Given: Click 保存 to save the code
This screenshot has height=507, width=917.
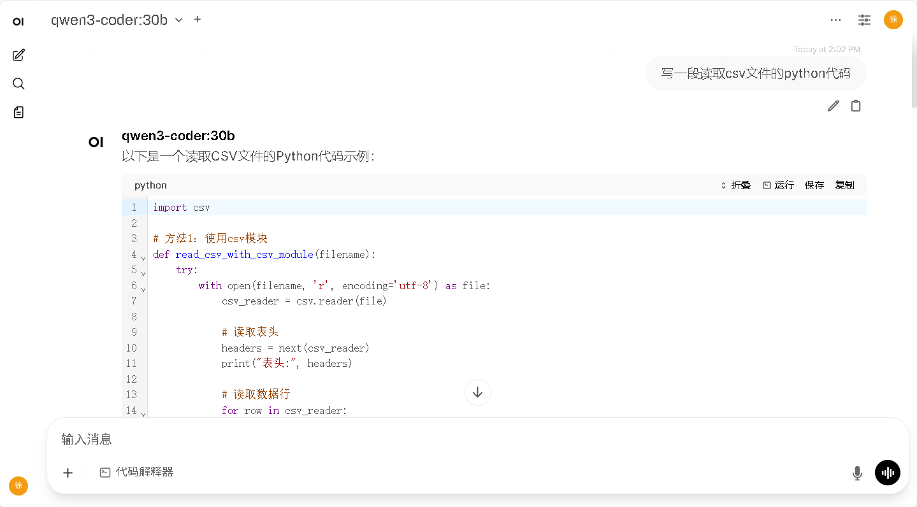Looking at the screenshot, I should (x=814, y=185).
